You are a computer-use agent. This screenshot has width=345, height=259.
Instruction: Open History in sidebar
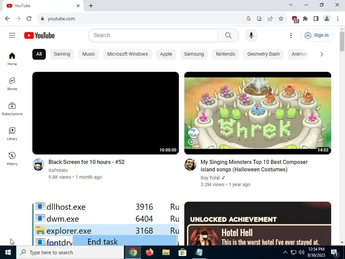coord(12,159)
